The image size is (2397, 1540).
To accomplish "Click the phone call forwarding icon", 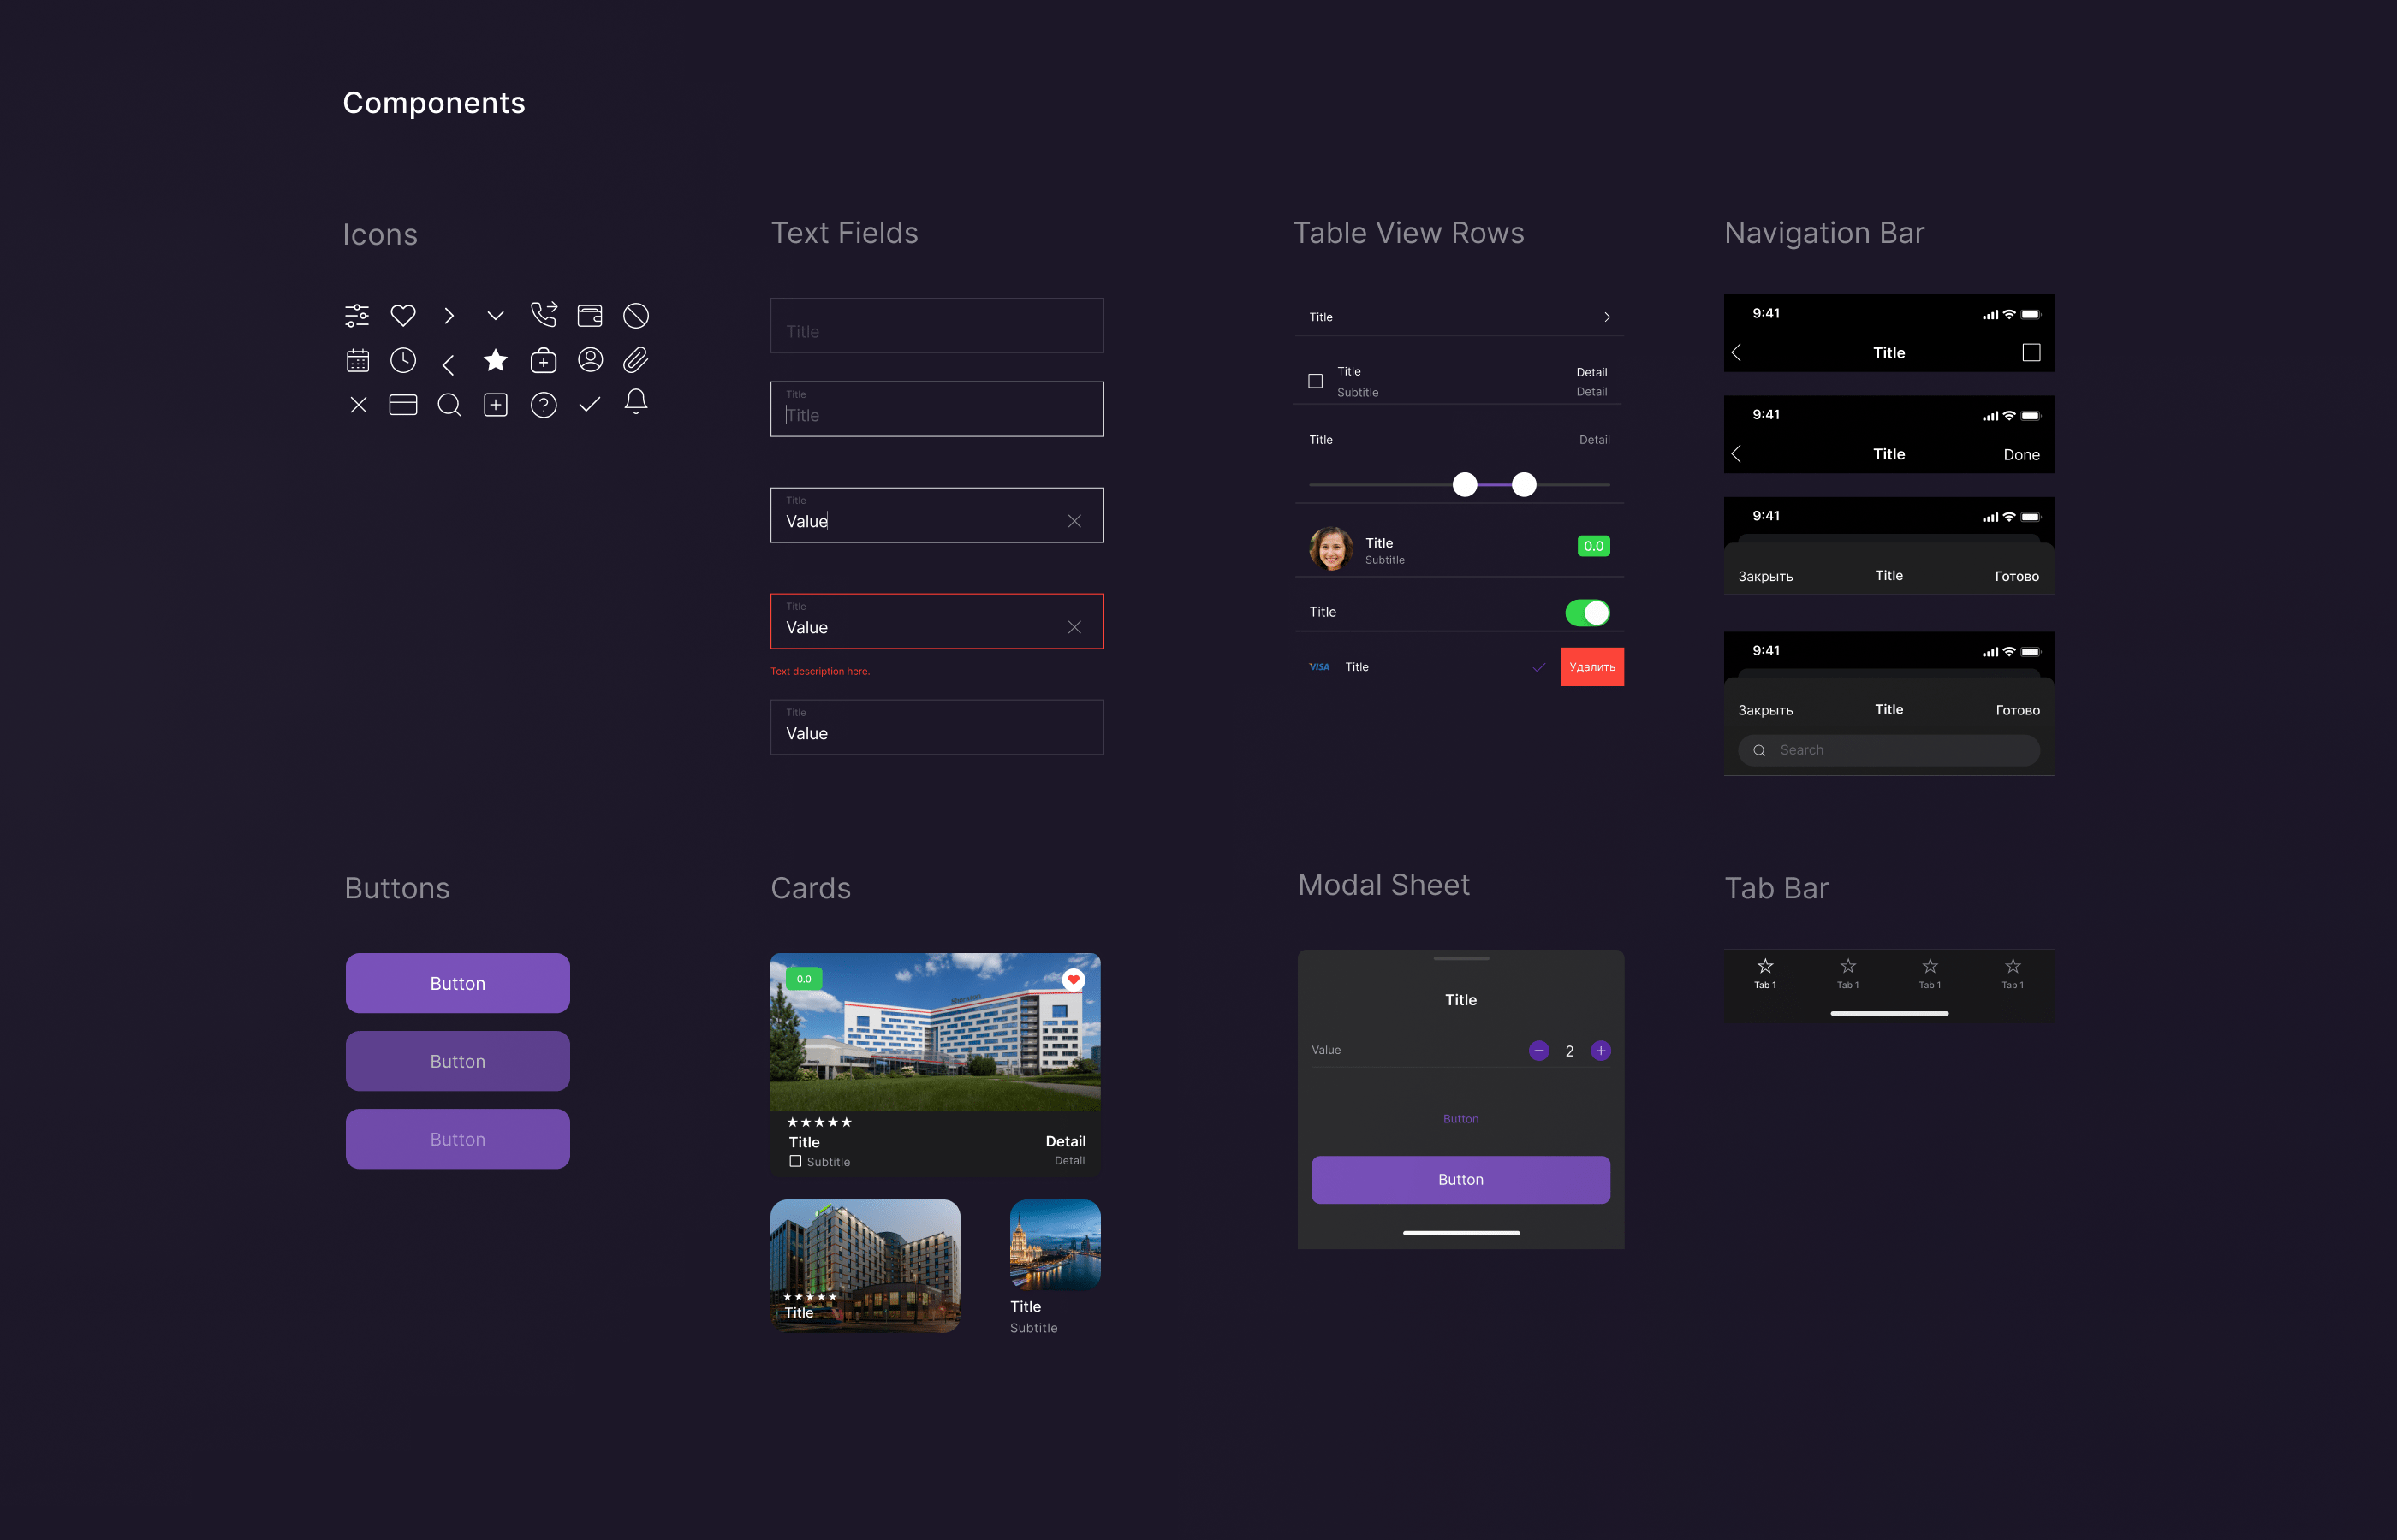I will [x=544, y=315].
